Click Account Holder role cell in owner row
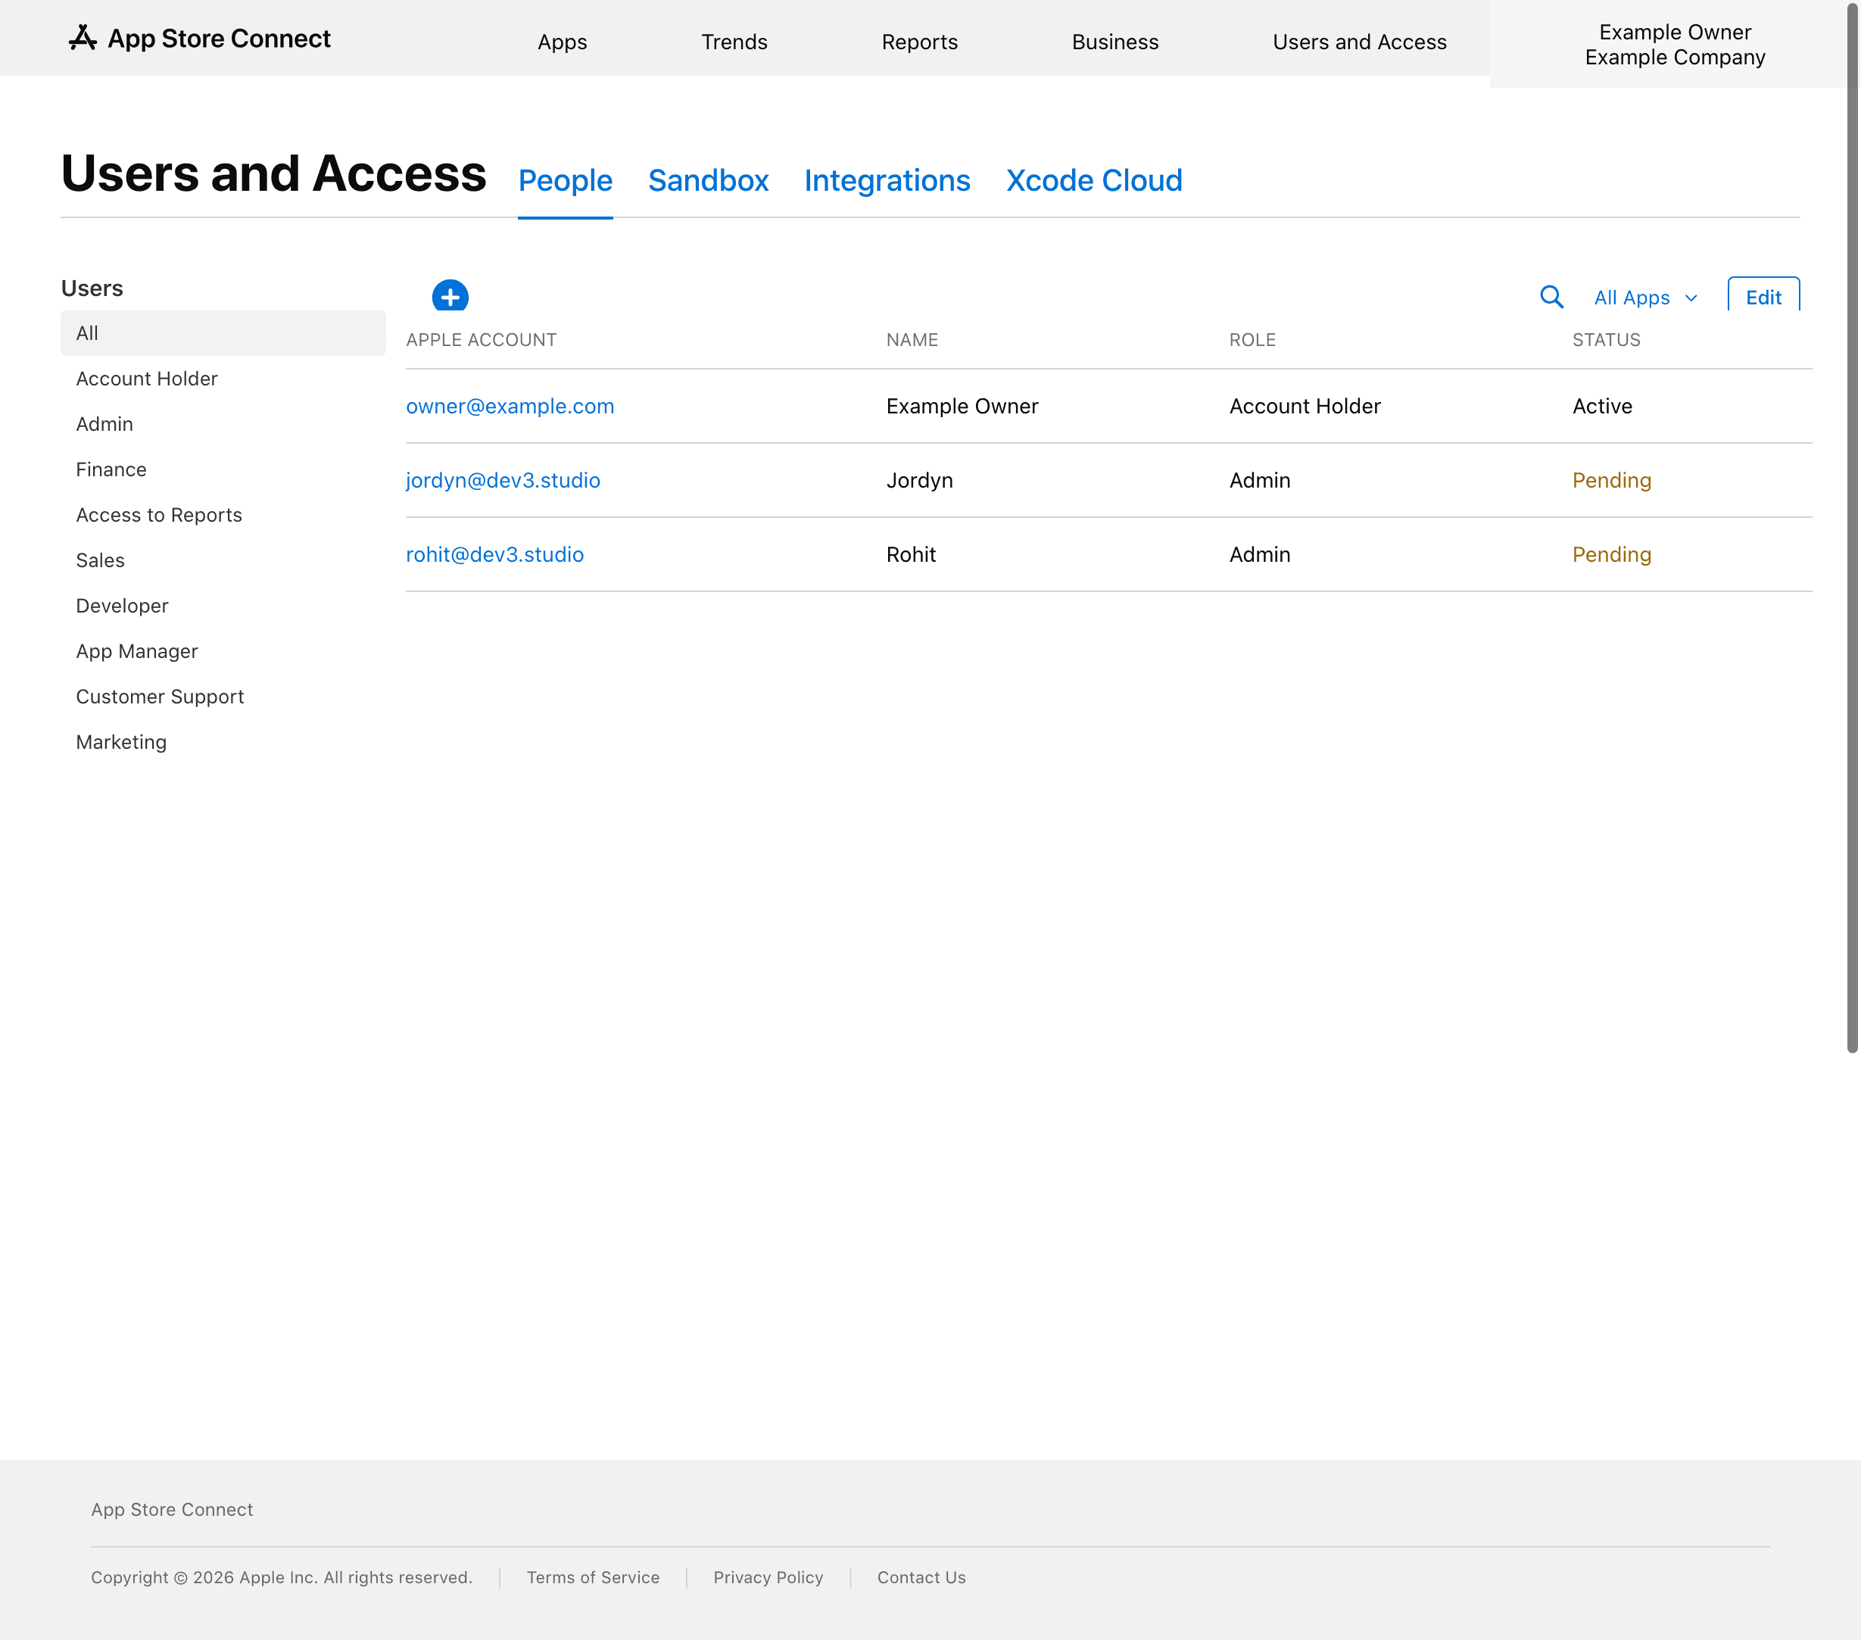The width and height of the screenshot is (1861, 1640). [x=1305, y=406]
